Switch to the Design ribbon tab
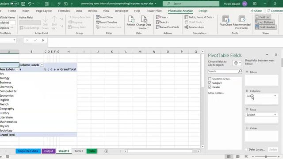The height and width of the screenshot is (159, 283). tap(203, 11)
